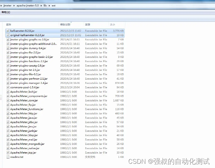The width and height of the screenshot is (215, 168).
Task: Click the 480 KB size cell
Action: point(119,113)
